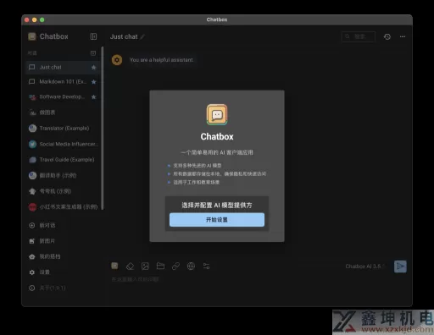Open the 做图表 conversation
434x335 pixels.
[63, 113]
